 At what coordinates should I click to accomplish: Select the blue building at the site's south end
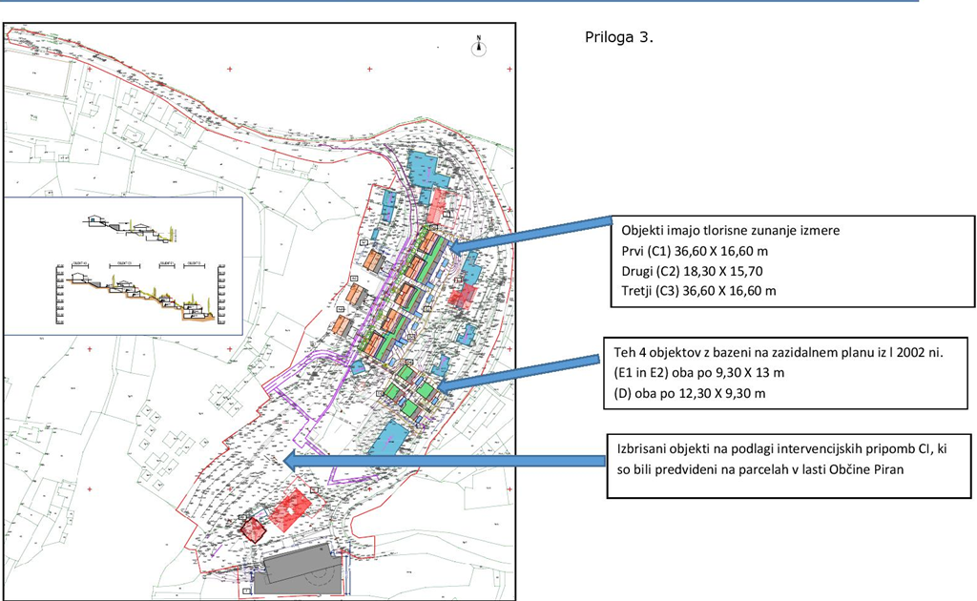tap(390, 441)
